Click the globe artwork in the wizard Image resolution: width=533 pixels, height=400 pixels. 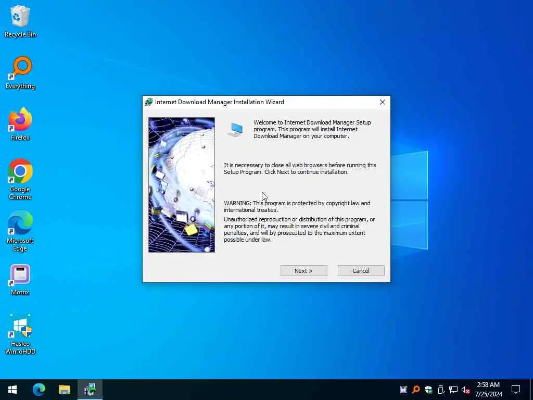(x=182, y=185)
